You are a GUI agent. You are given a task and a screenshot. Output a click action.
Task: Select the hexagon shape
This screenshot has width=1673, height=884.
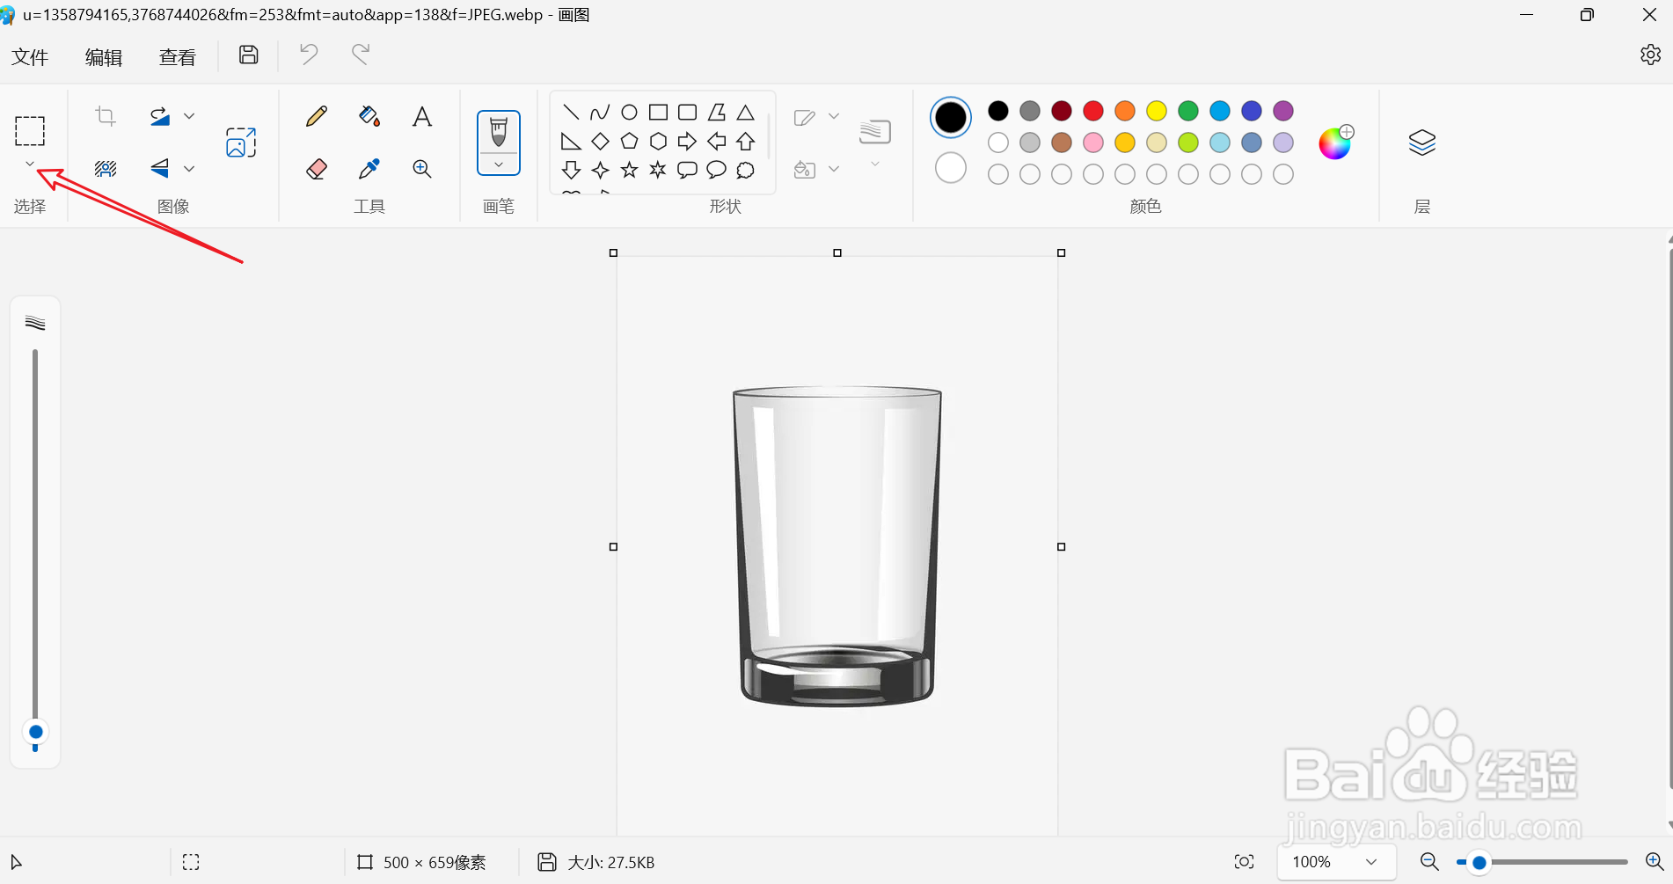[658, 142]
